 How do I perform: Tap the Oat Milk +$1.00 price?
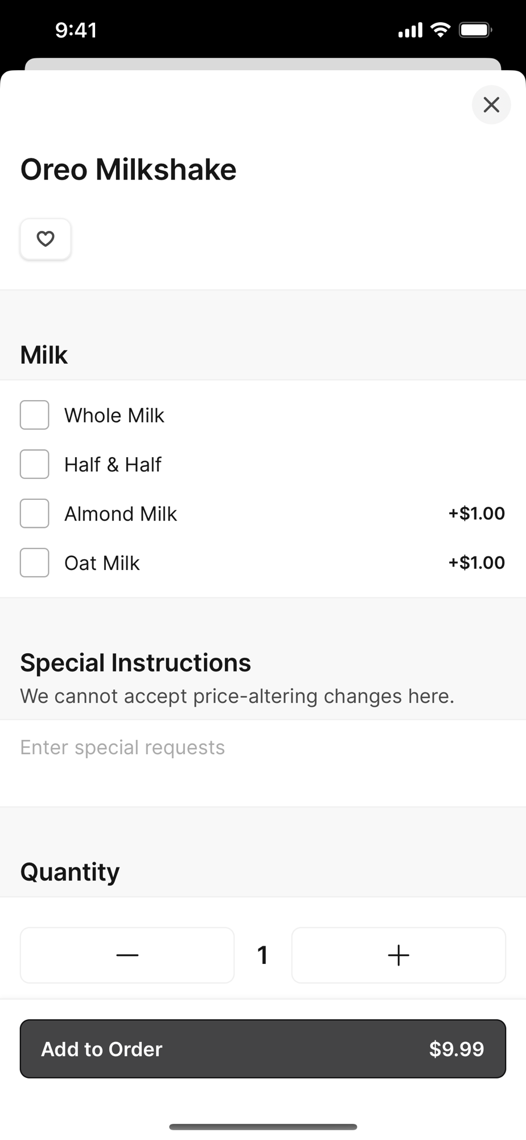476,563
